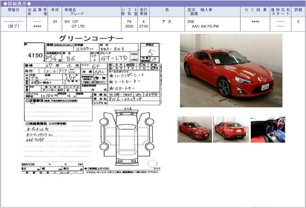Click the '◆詳細表示◆' title bar text

[x=17, y=3]
